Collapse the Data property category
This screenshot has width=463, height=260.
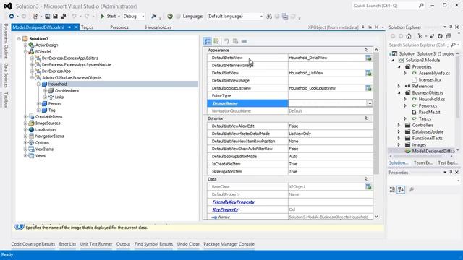coord(365,179)
